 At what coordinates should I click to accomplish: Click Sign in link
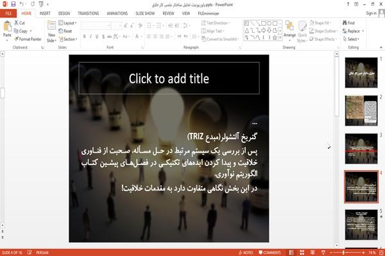pos(371,13)
